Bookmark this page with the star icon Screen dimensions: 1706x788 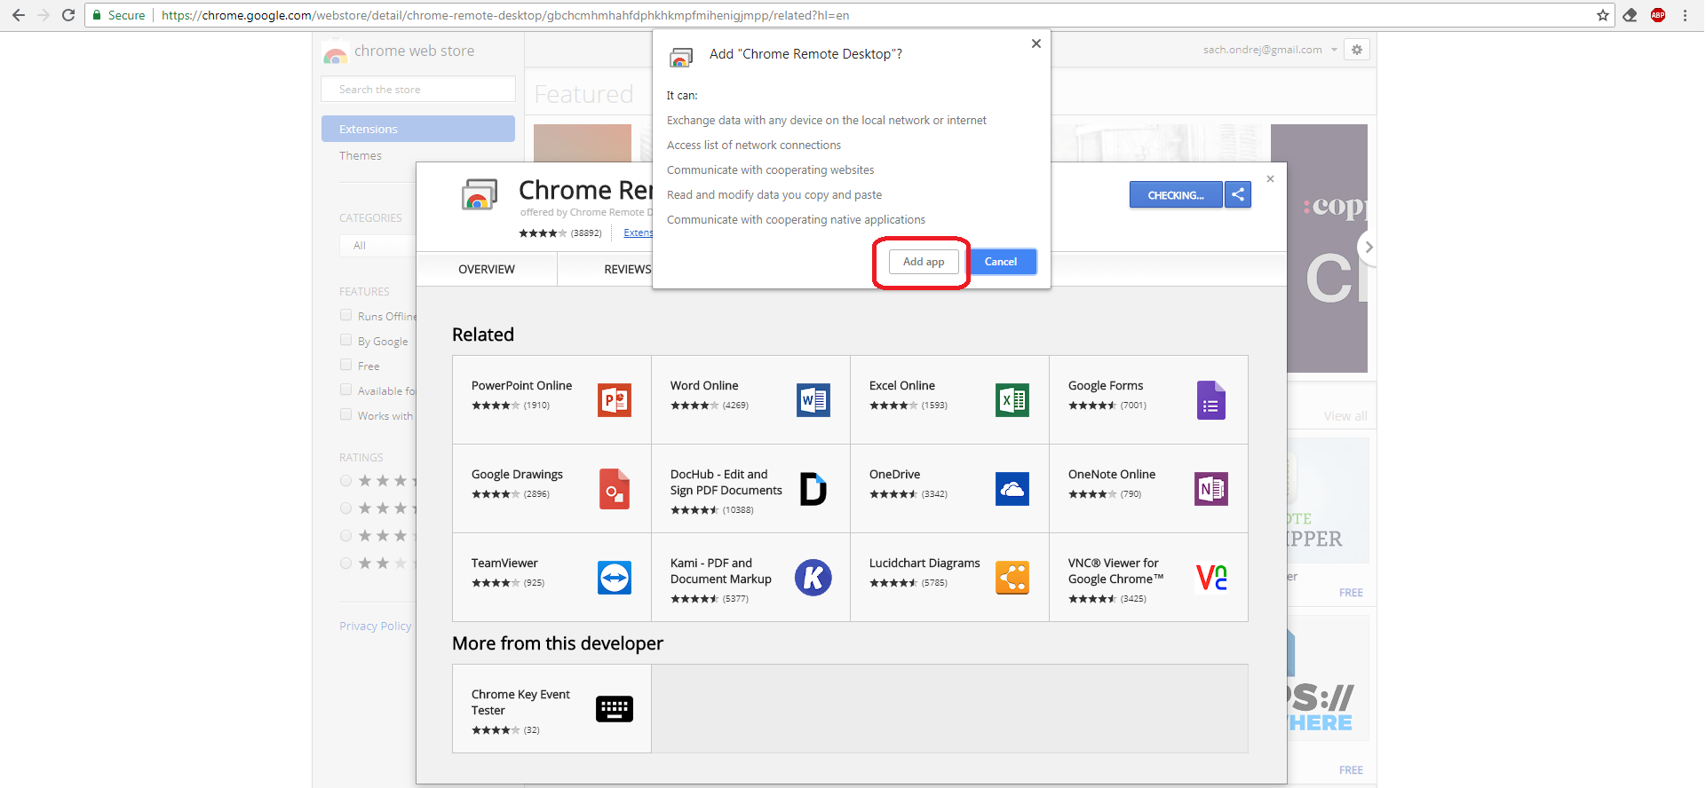(1602, 15)
